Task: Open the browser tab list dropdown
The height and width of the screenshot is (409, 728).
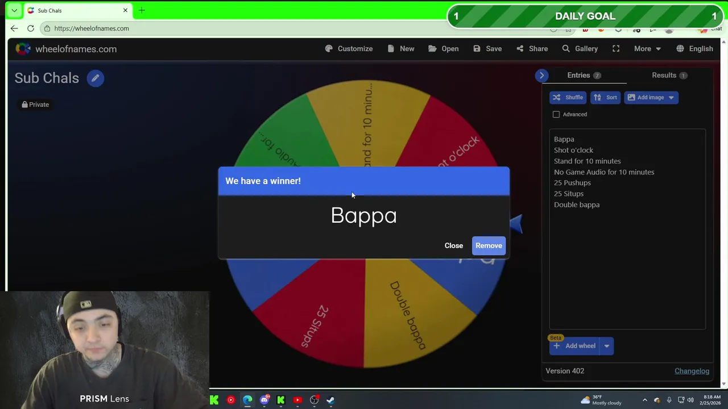Action: coord(14,10)
